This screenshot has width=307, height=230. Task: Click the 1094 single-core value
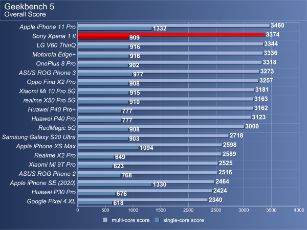[x=147, y=148]
